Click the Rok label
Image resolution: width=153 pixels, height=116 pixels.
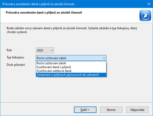(9, 50)
